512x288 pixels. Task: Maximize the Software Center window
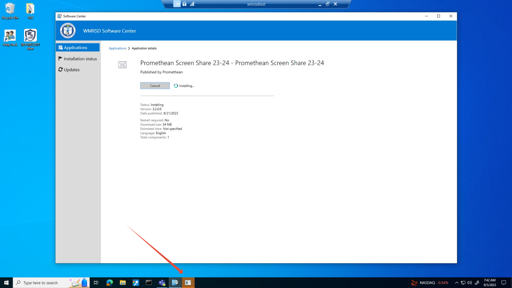coord(439,16)
